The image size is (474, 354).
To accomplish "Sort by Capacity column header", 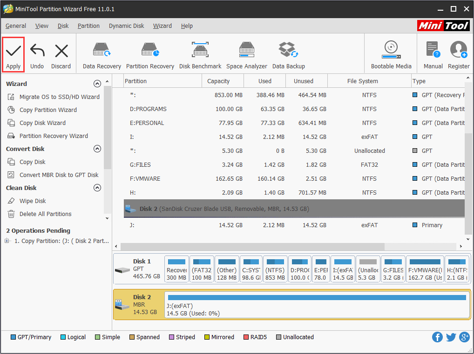I will (223, 81).
